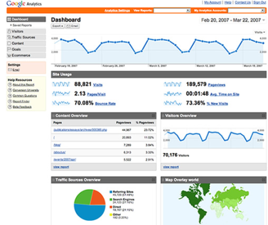Viewport: 268px width, 225px height.
Task: Click the Pageviews sparkline icon
Action: point(173,85)
